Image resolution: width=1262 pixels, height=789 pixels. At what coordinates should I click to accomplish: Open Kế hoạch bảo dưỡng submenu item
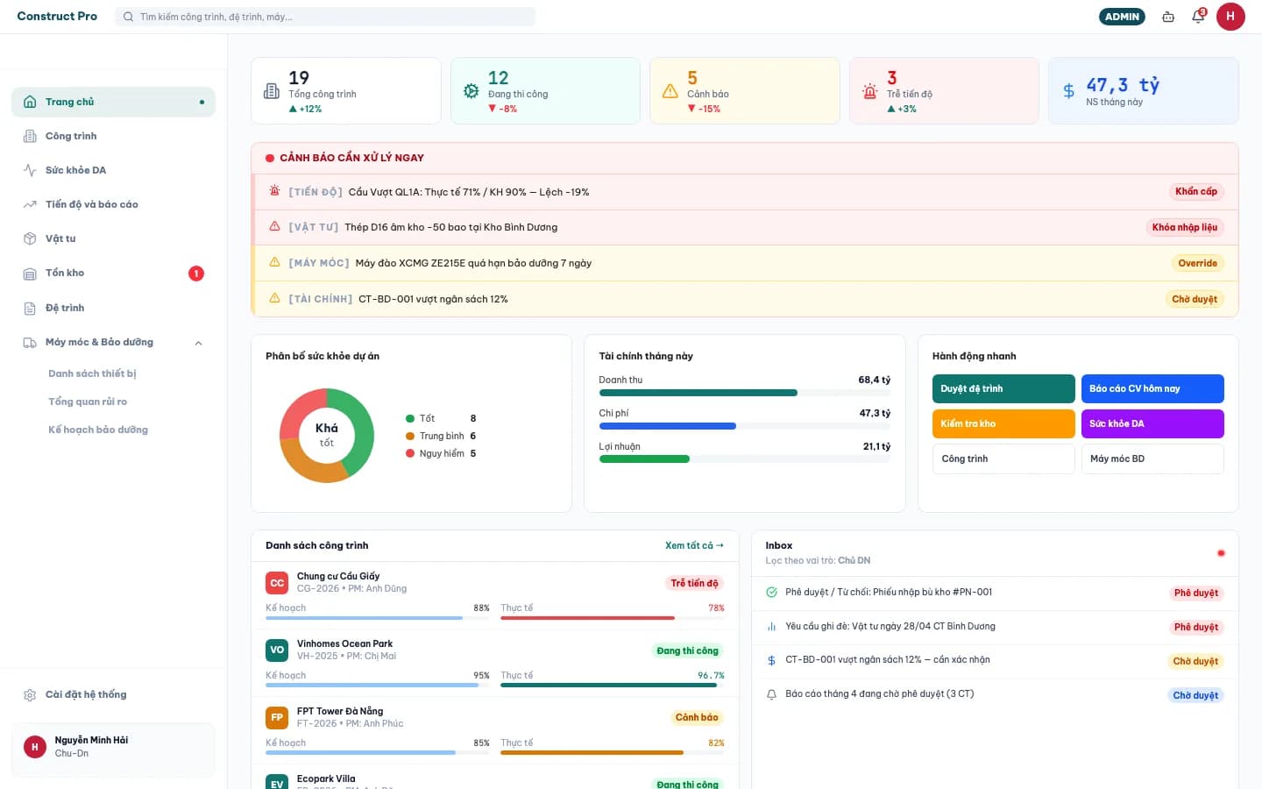[x=98, y=430]
